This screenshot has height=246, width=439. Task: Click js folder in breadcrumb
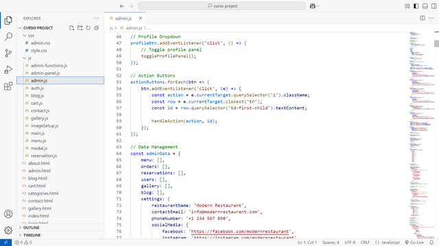click(x=111, y=28)
